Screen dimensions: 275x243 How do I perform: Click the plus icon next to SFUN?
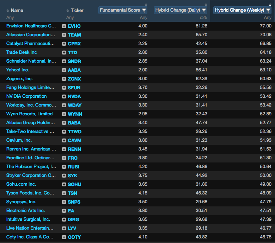pyautogui.click(x=64, y=88)
